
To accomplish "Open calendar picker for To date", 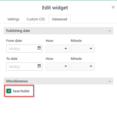I will [x=39, y=66].
